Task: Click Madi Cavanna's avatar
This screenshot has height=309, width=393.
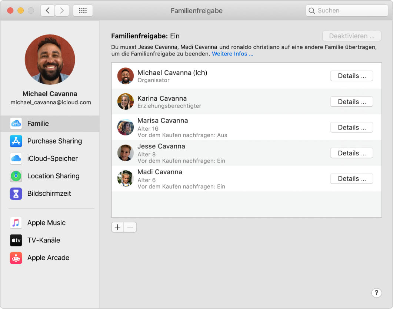Action: point(125,178)
